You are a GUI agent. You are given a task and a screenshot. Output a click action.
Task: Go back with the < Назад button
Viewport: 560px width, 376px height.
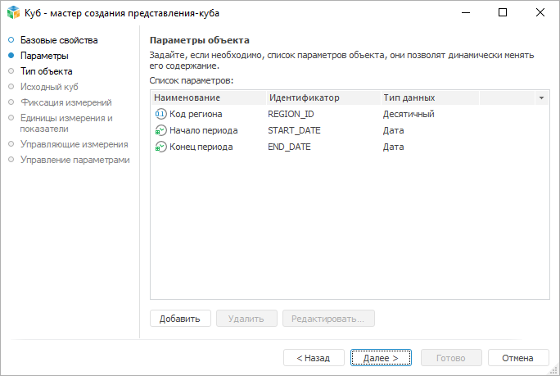pos(314,358)
